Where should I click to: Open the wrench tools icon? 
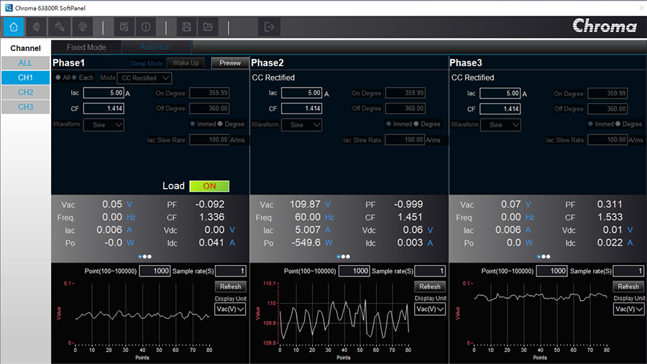pos(60,27)
